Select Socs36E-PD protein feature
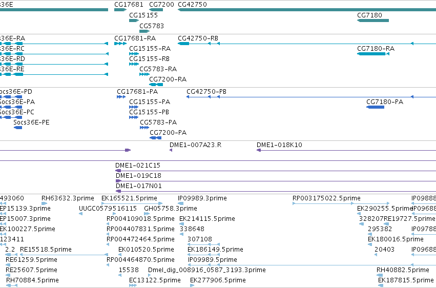Screen dimensions: 436x288 pos(11,97)
